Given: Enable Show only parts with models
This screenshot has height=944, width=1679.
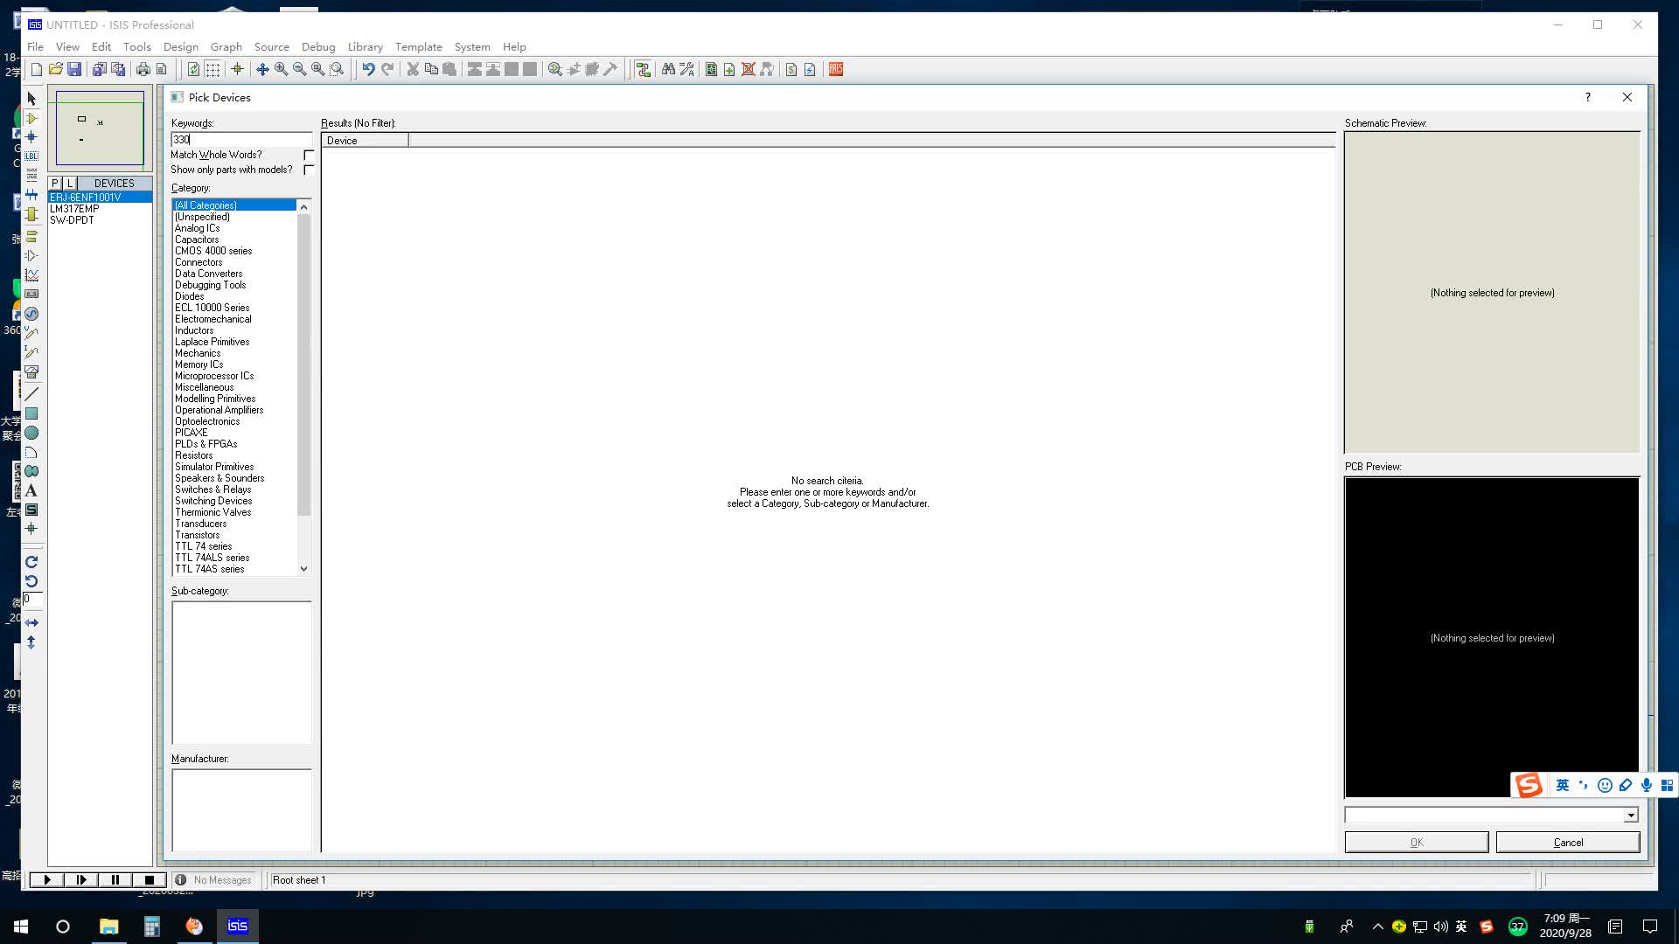Looking at the screenshot, I should pyautogui.click(x=309, y=170).
